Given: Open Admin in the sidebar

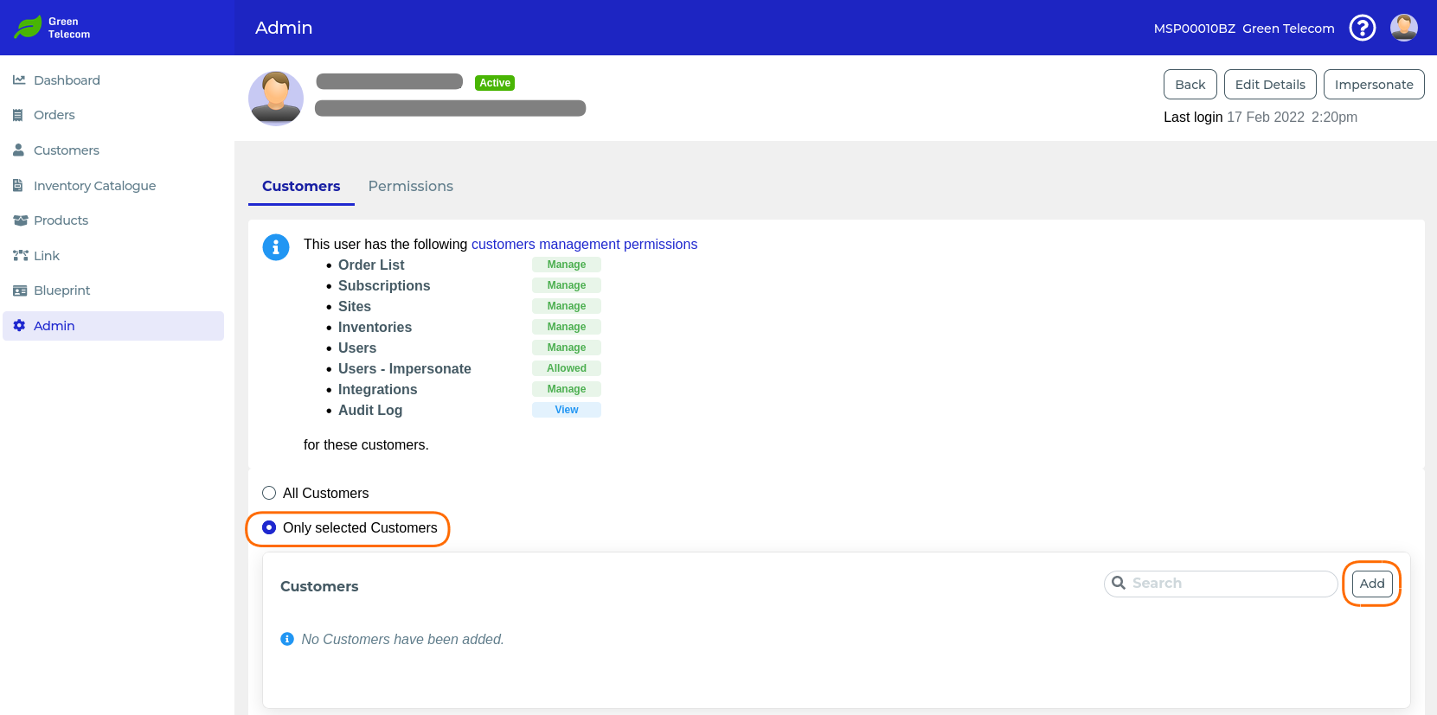Looking at the screenshot, I should [113, 326].
